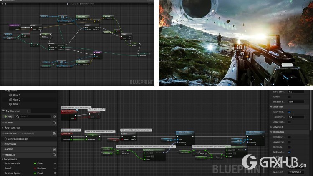
Task: Close the My Blueprint tab
Action: tap(28, 111)
